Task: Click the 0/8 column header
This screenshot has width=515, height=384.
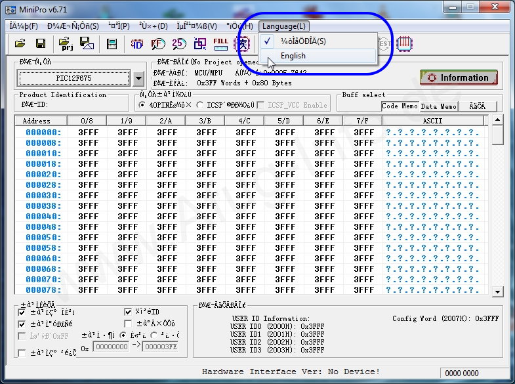Action: (x=87, y=121)
